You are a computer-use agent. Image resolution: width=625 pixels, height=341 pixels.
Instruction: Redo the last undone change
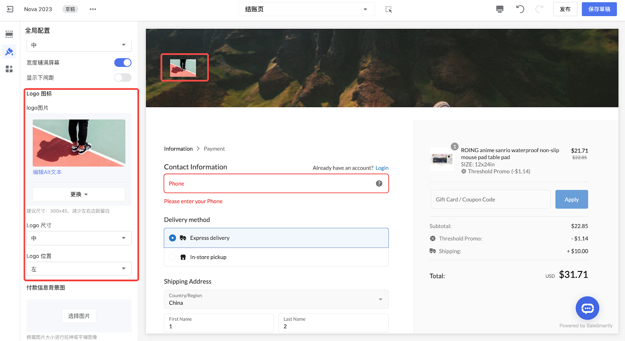539,9
